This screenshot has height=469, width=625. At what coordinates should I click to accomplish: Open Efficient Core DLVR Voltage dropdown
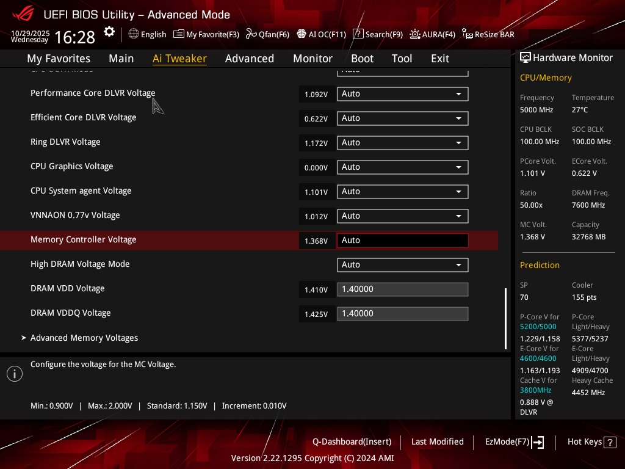click(403, 118)
